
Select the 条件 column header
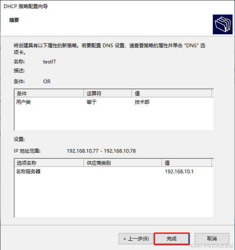coord(49,93)
